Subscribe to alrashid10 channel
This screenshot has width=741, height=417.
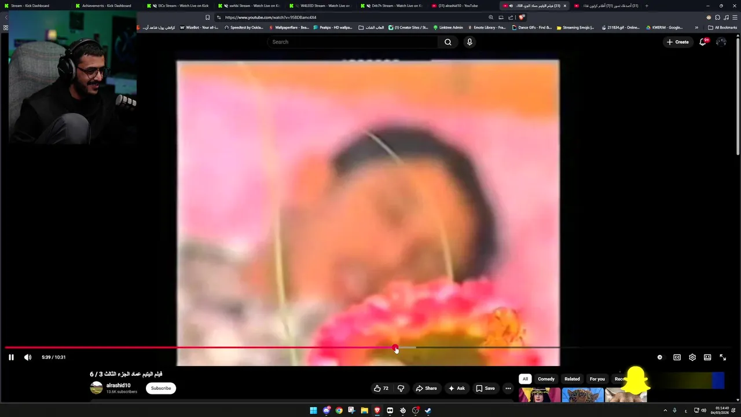(x=161, y=388)
